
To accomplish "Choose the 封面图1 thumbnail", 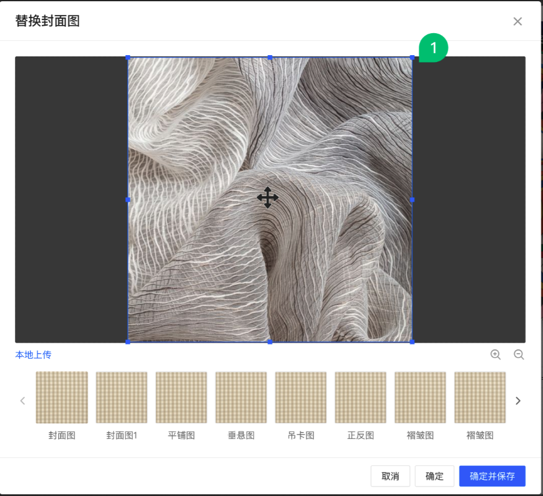I will pyautogui.click(x=122, y=398).
